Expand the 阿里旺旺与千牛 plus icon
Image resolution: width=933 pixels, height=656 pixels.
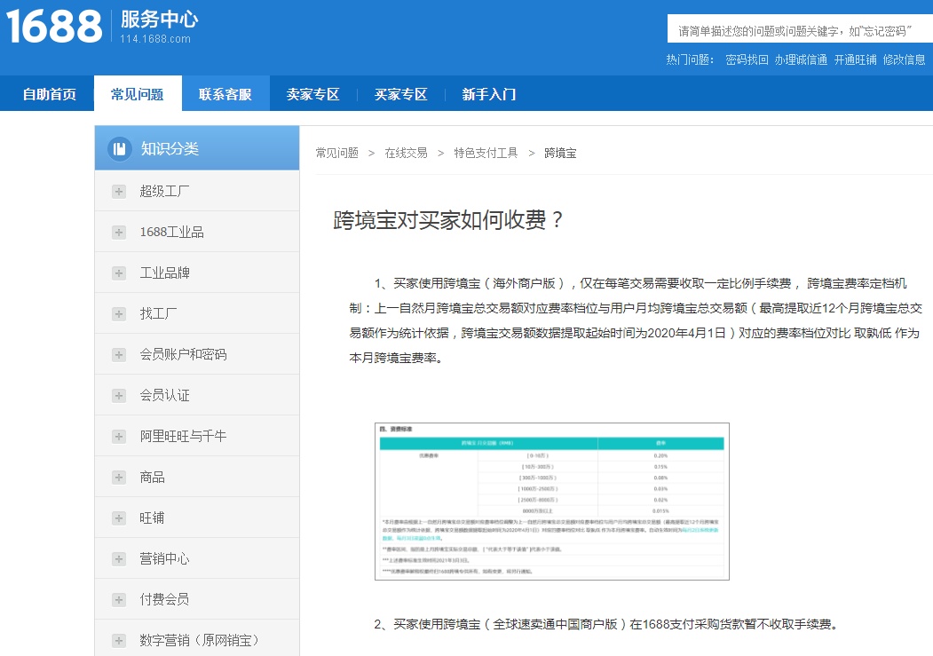click(119, 437)
